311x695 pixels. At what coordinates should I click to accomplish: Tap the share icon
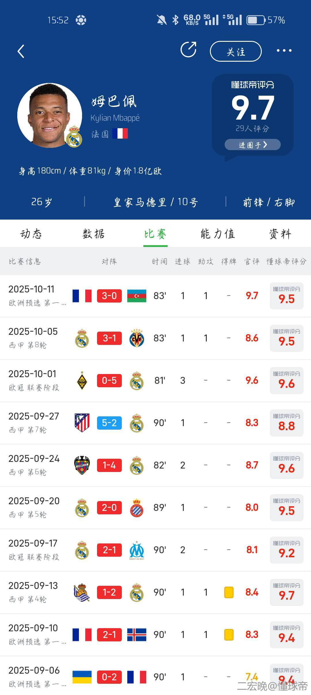[x=188, y=50]
